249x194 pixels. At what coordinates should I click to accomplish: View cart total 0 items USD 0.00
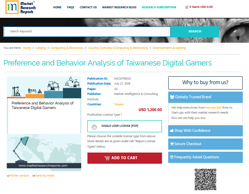click(x=201, y=7)
